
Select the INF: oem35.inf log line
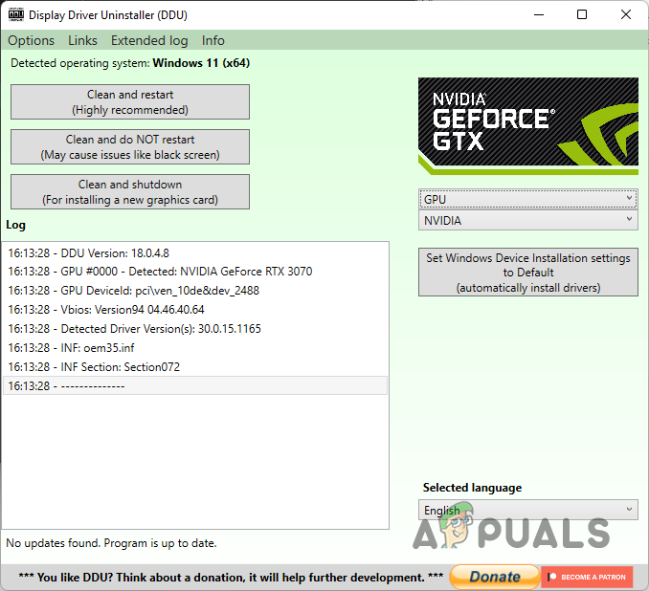pyautogui.click(x=195, y=348)
